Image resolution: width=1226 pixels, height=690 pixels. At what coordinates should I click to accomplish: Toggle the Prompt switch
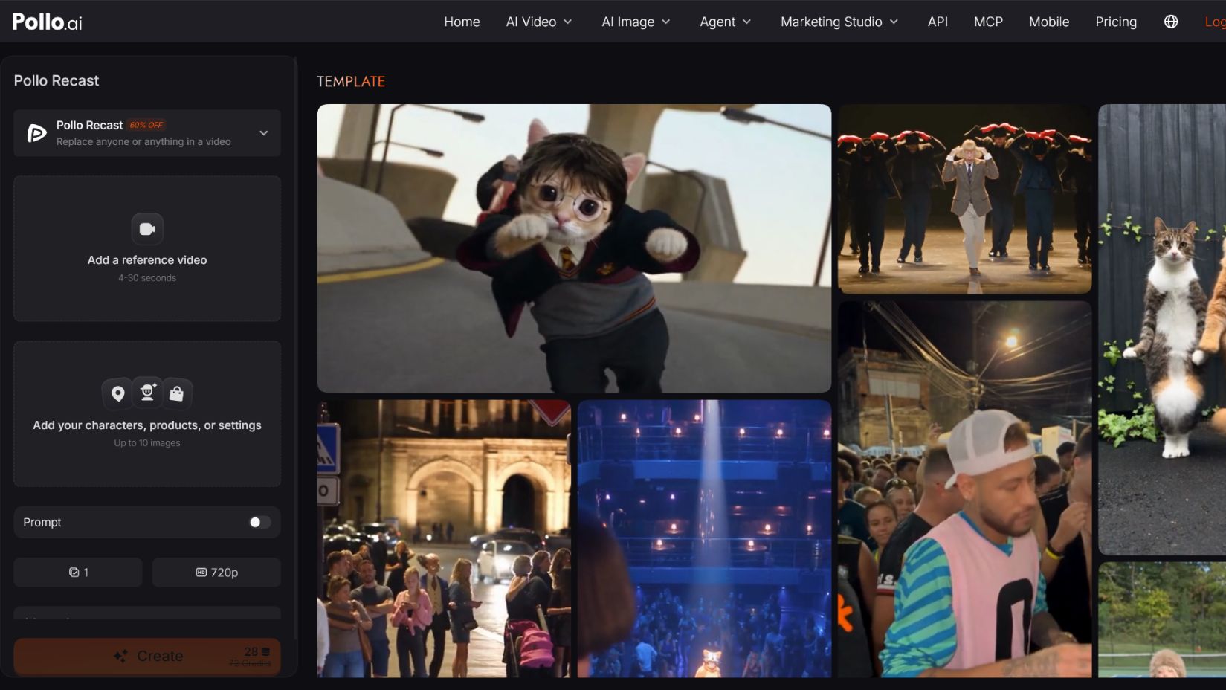[259, 522]
